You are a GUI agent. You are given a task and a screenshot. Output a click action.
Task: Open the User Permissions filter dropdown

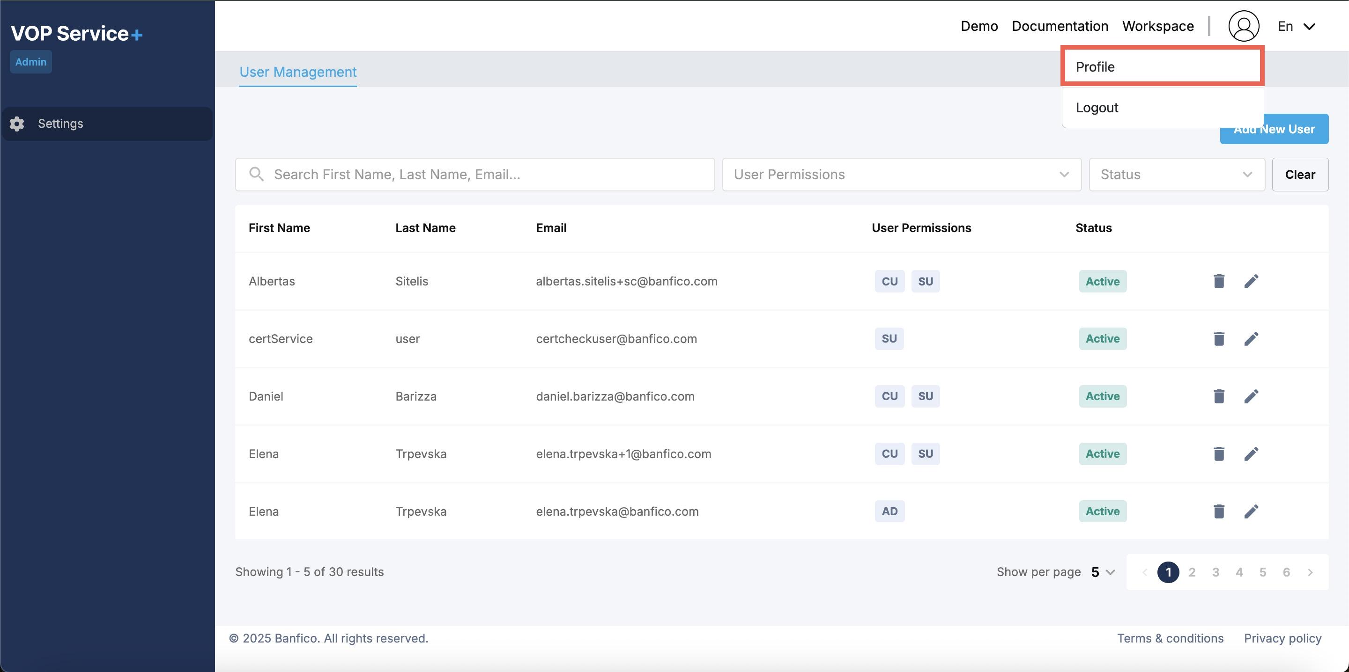901,174
